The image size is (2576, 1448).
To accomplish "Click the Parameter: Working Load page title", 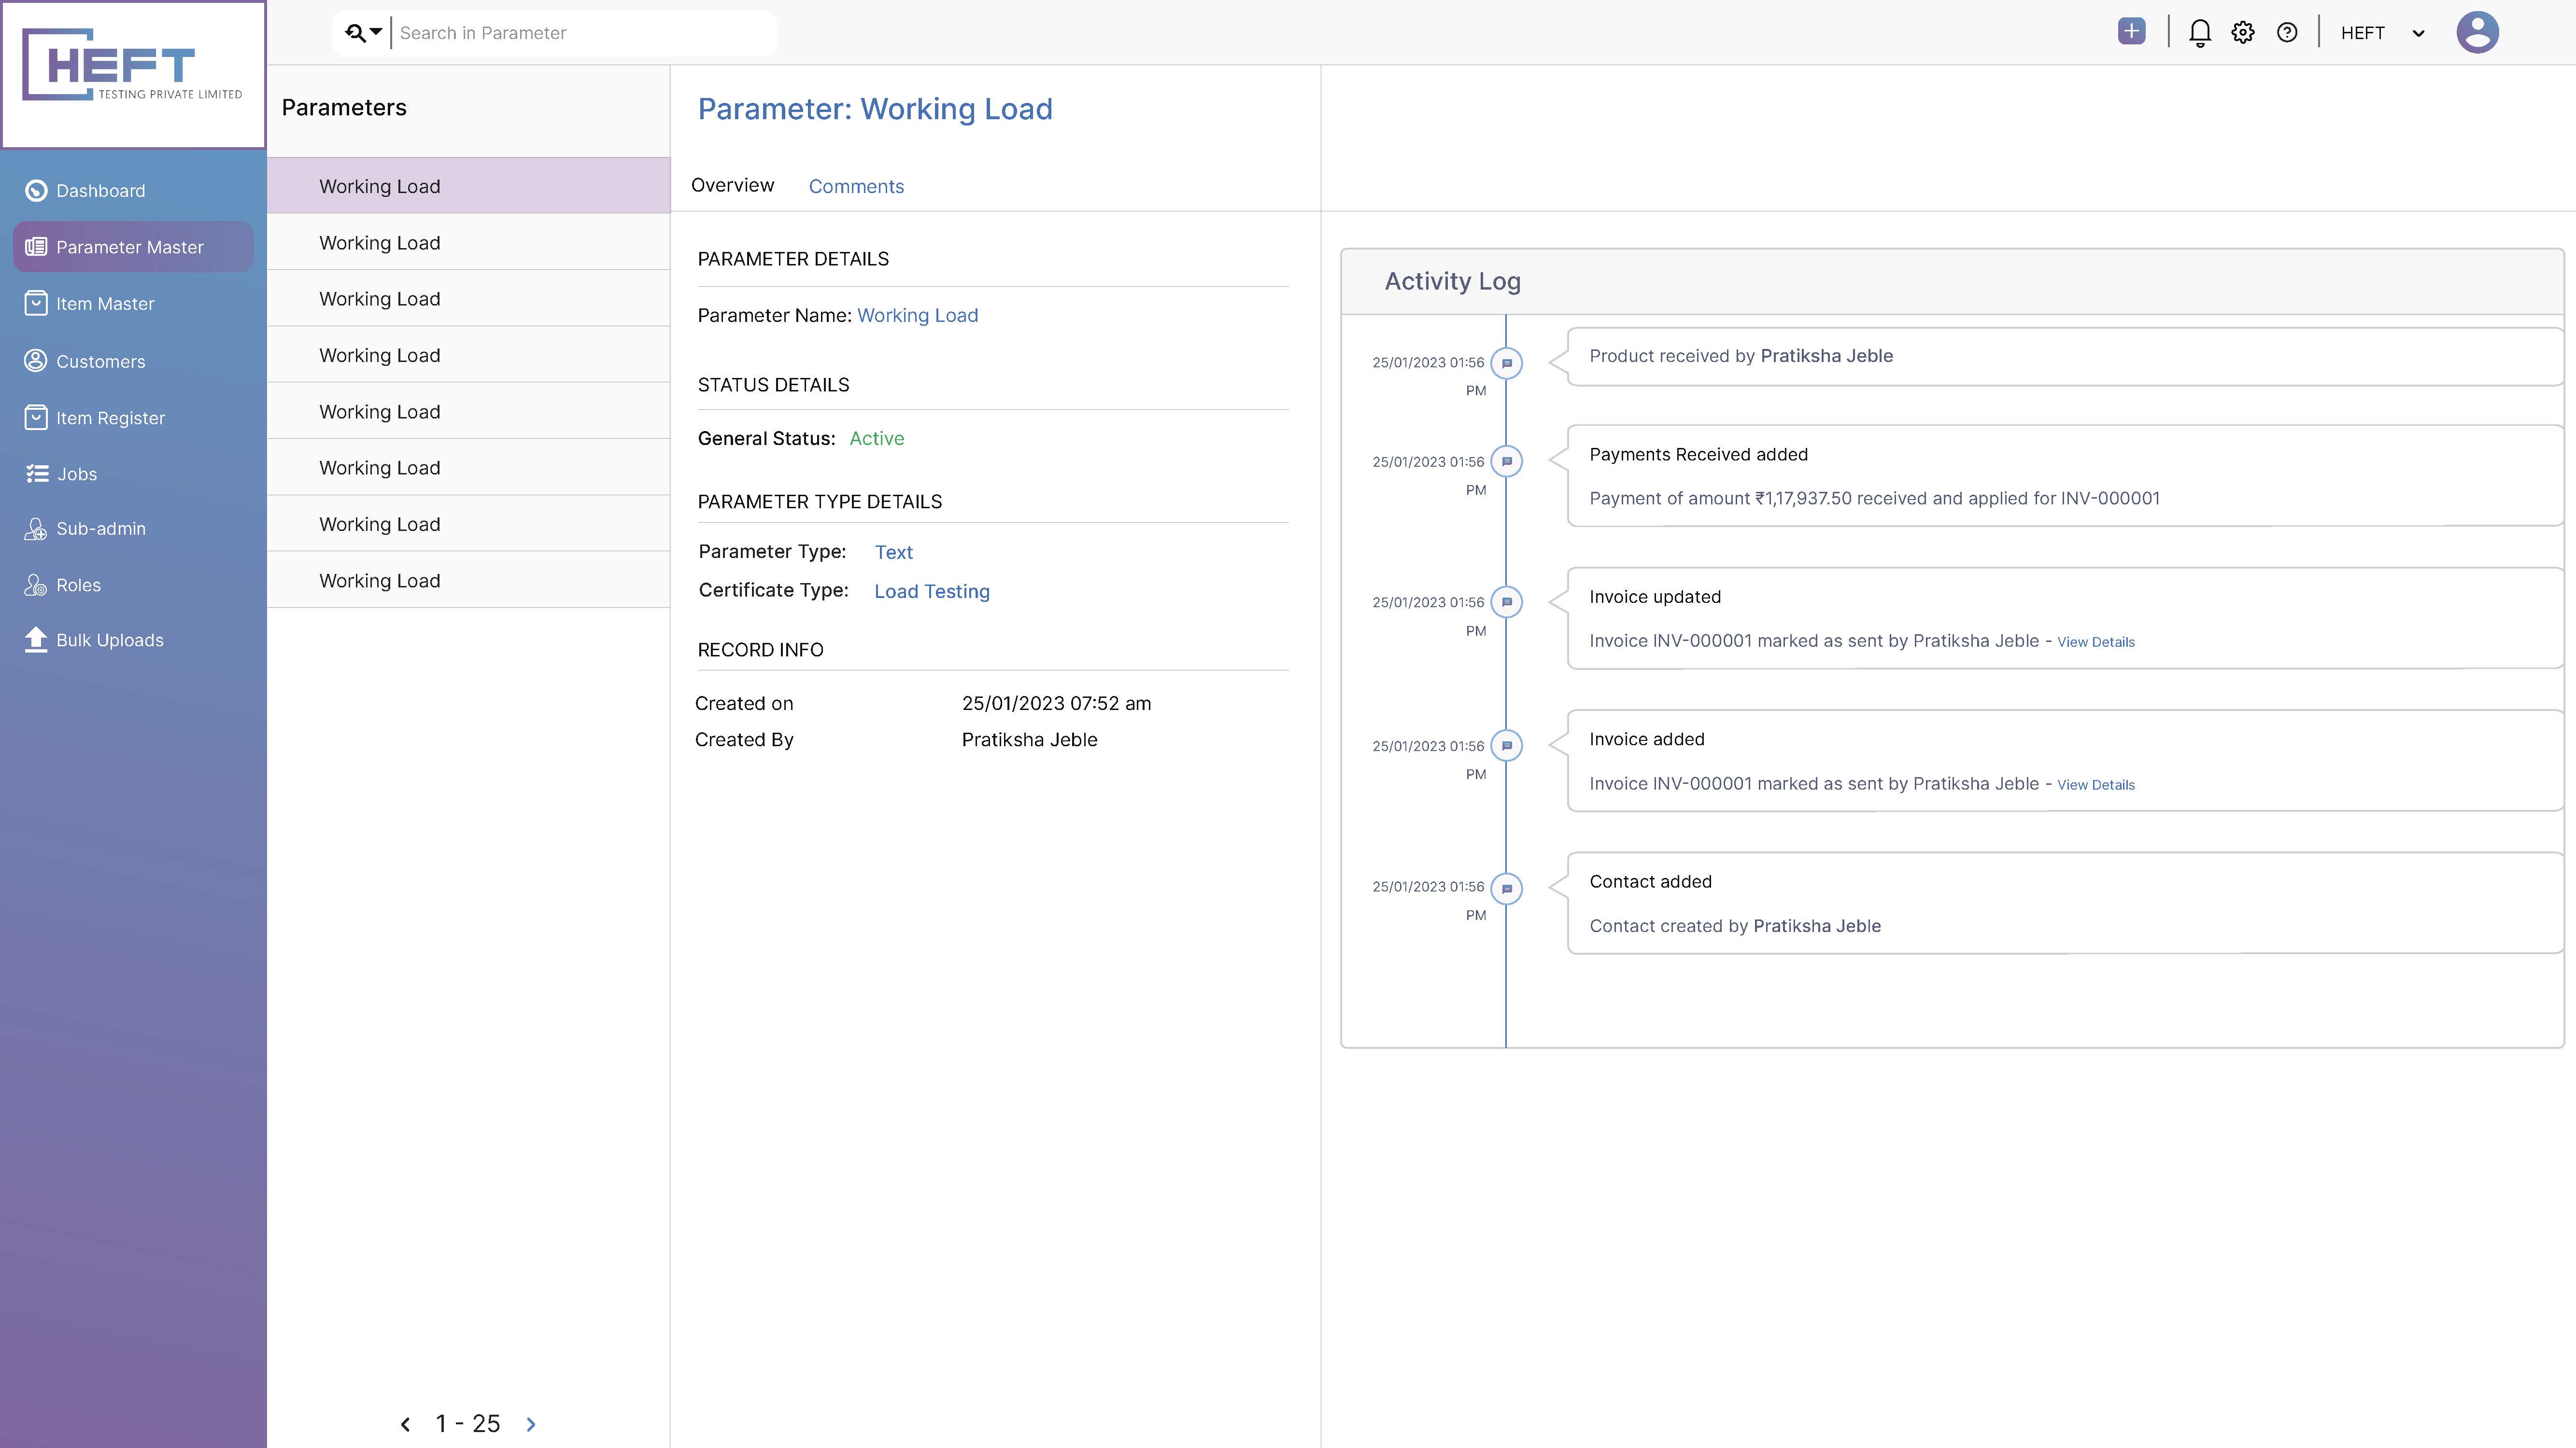I will [x=874, y=109].
